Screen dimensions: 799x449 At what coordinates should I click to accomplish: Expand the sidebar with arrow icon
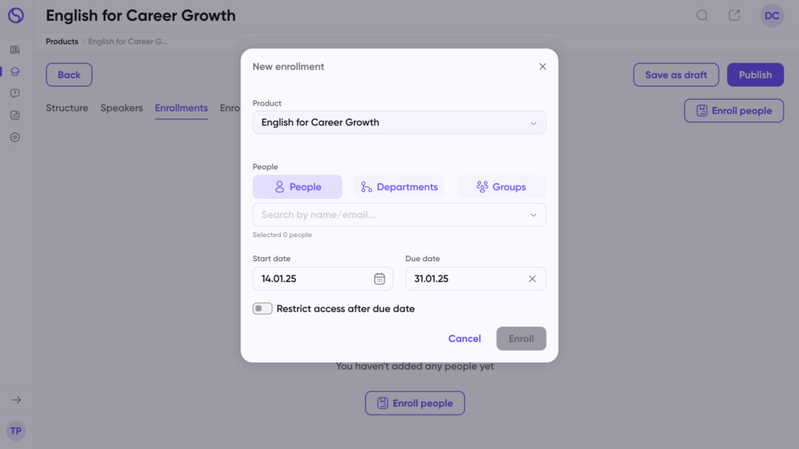pos(16,400)
